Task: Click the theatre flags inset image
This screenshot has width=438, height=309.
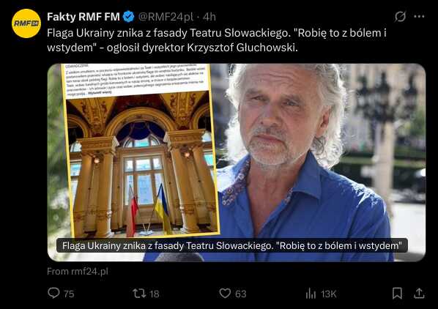Action: tap(140, 151)
